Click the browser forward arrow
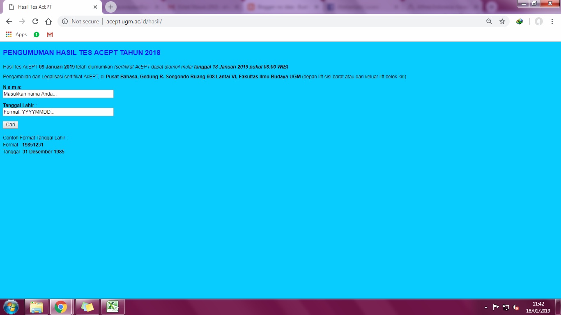The image size is (561, 315). click(x=22, y=21)
